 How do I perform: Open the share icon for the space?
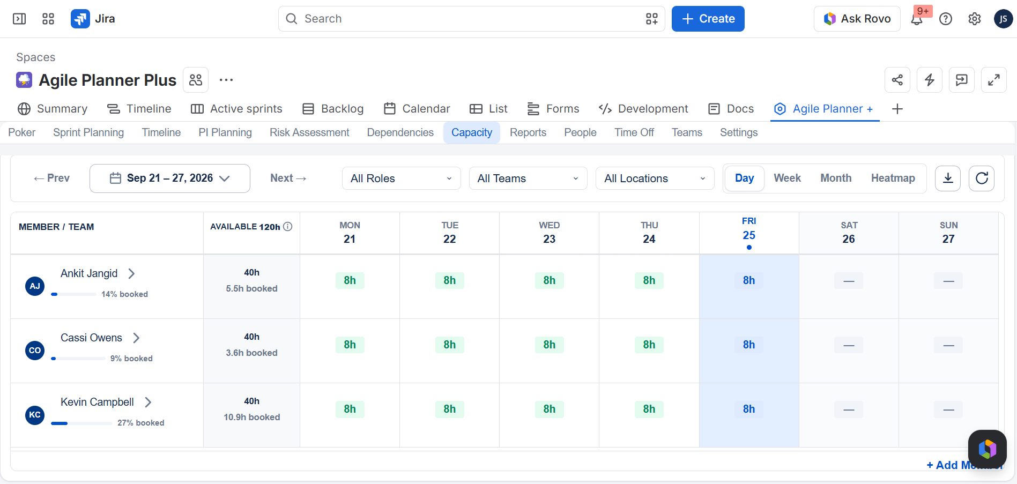pos(897,80)
